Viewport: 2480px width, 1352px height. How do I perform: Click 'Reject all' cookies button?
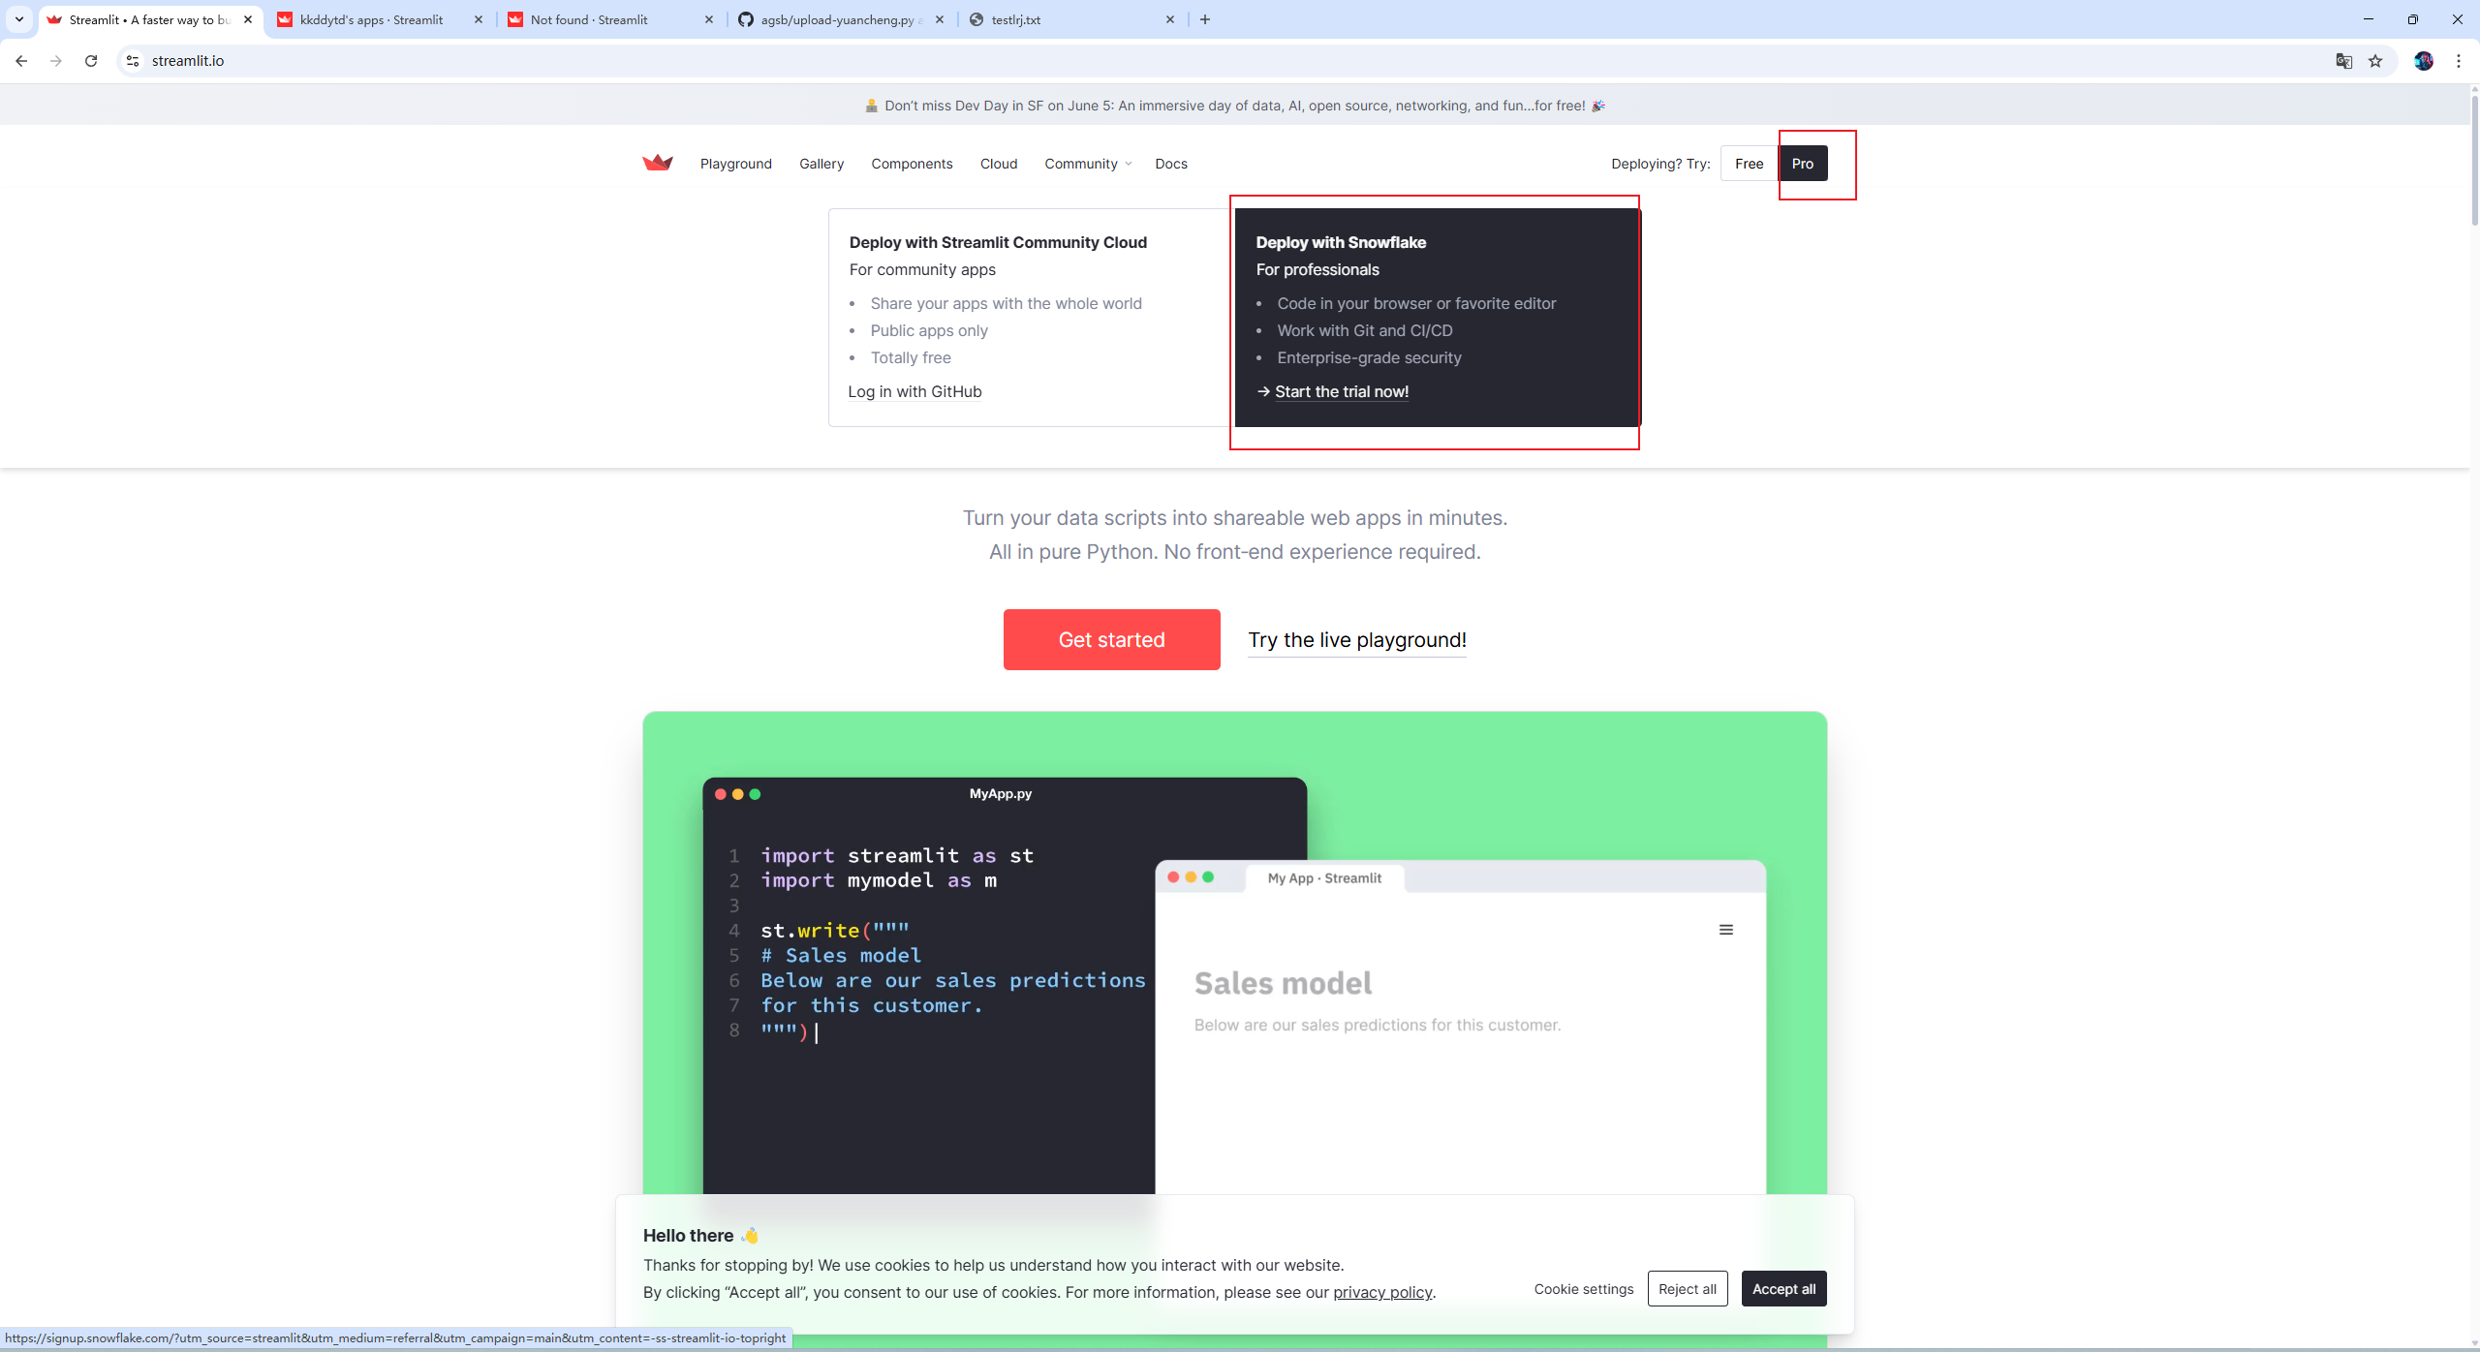coord(1688,1289)
